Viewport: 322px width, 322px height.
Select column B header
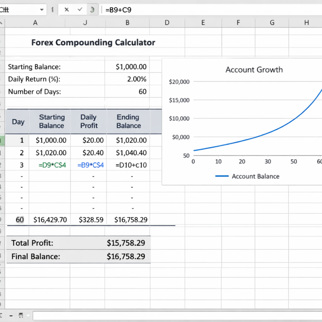click(127, 23)
